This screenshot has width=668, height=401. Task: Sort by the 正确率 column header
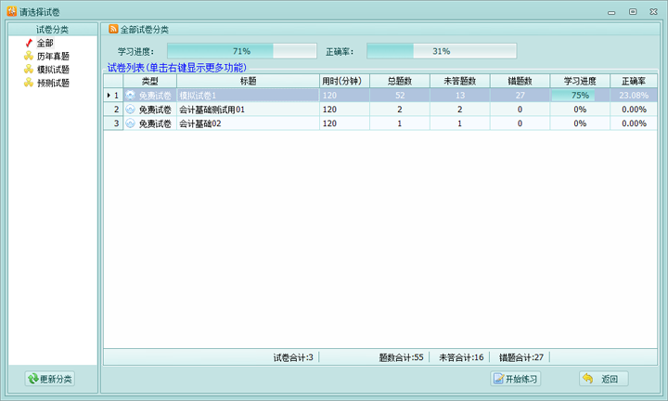[x=634, y=81]
